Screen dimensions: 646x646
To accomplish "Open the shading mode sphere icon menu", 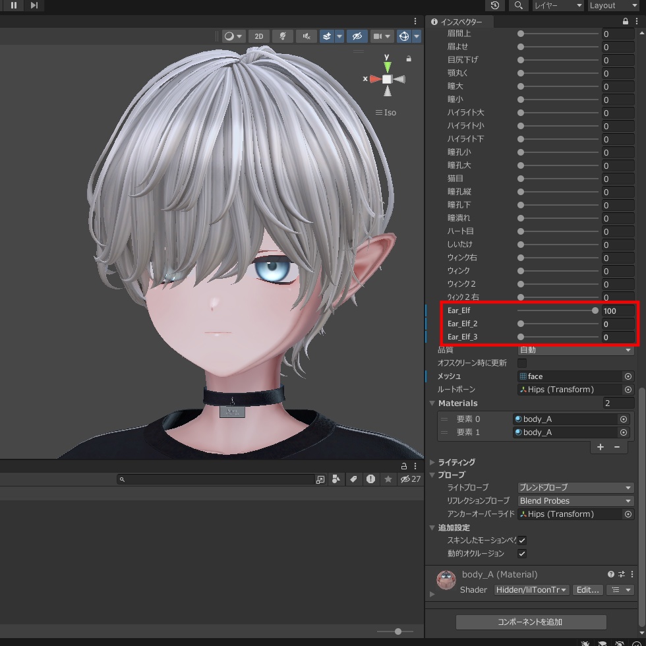I will pyautogui.click(x=229, y=36).
